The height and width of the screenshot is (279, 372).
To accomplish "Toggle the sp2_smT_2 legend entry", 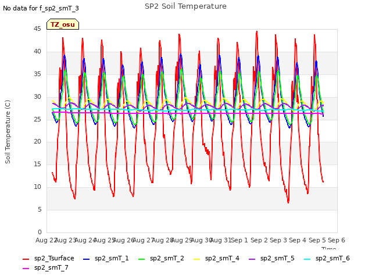I will point(161,258).
